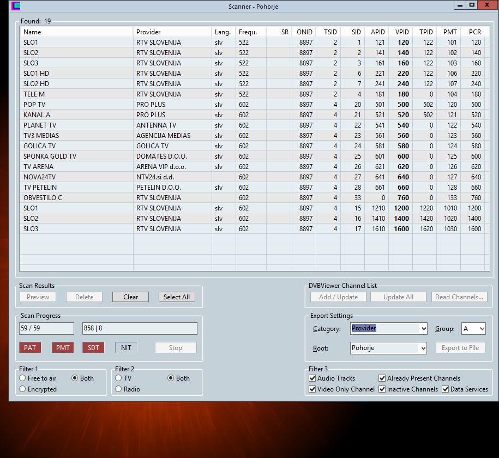This screenshot has height=458, width=499.
Task: Open the Category dropdown
Action: tap(423, 329)
